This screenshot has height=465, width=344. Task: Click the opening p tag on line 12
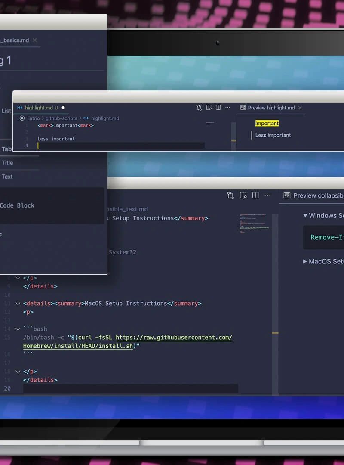click(28, 312)
